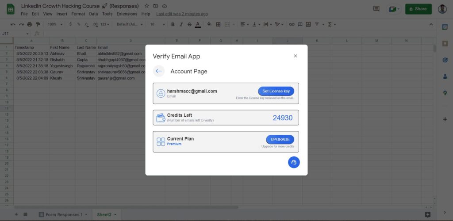This screenshot has width=453, height=221.
Task: Open the Default (Arial) font dropdown
Action: tap(130, 24)
